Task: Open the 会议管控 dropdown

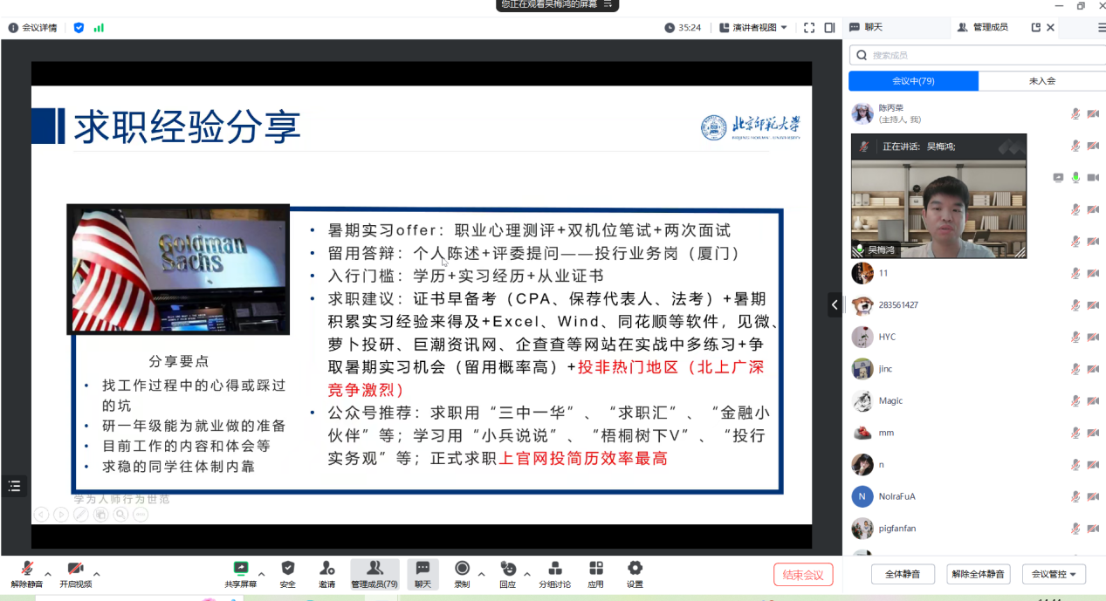Action: click(1054, 574)
